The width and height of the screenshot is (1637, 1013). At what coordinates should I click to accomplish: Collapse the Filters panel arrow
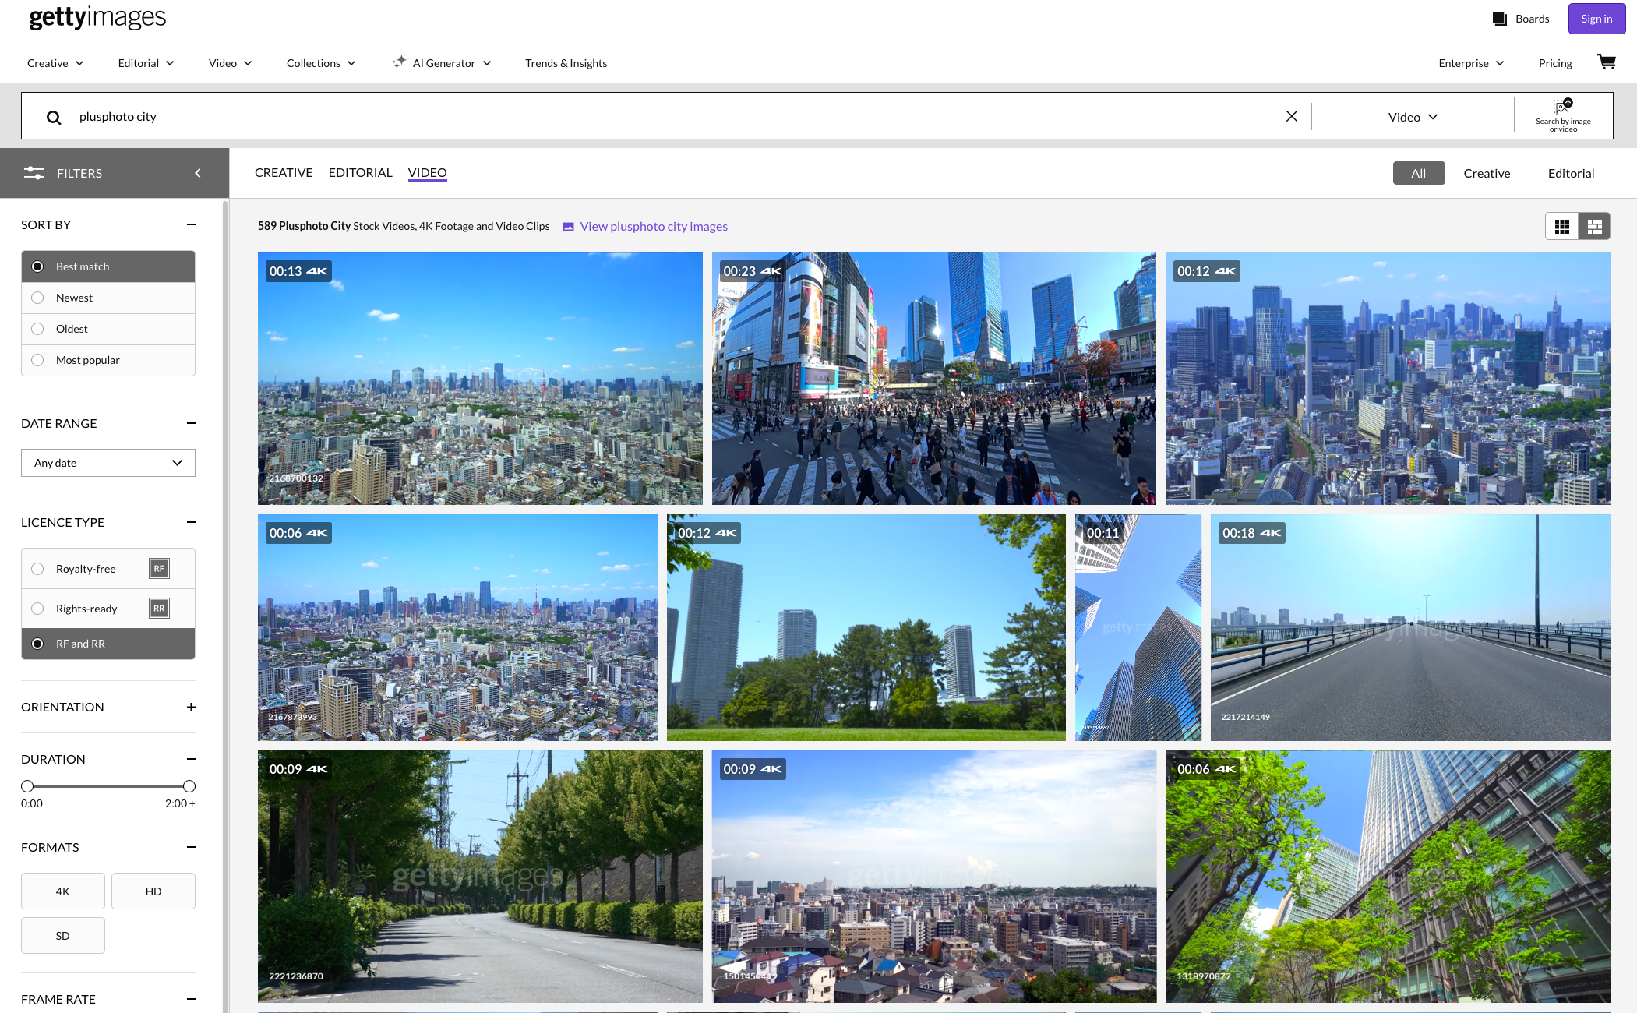pyautogui.click(x=198, y=173)
